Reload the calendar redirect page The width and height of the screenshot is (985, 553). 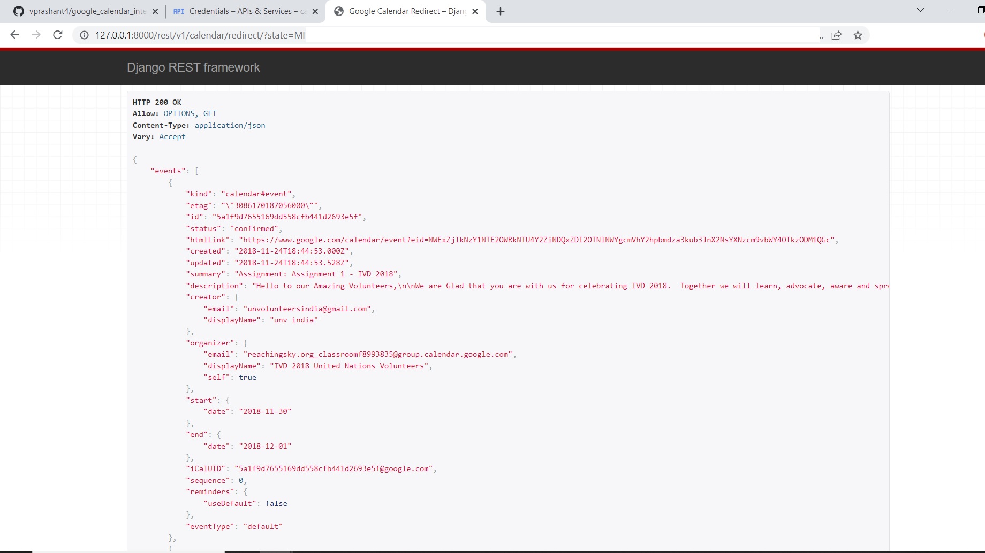pyautogui.click(x=58, y=35)
